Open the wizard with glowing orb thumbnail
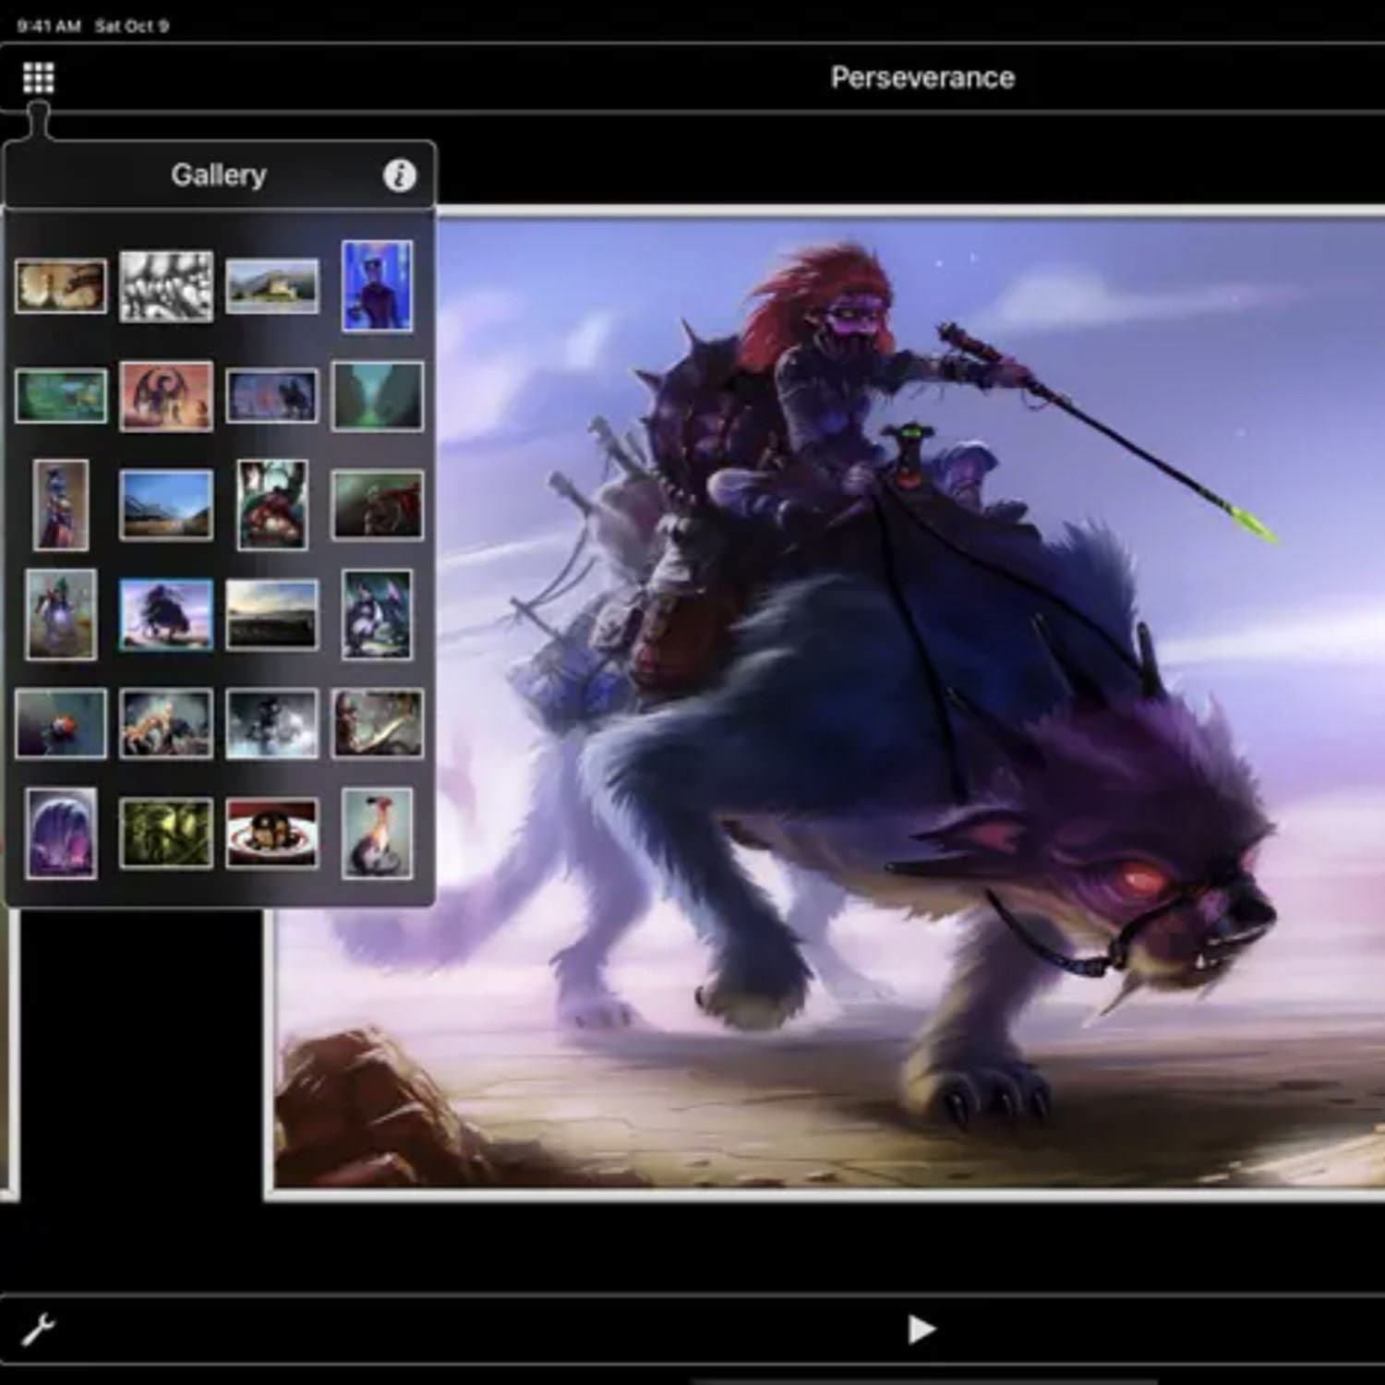Screen dimensions: 1385x1385 (61, 615)
